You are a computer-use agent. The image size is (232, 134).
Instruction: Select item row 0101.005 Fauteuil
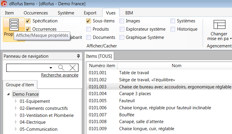[126, 100]
